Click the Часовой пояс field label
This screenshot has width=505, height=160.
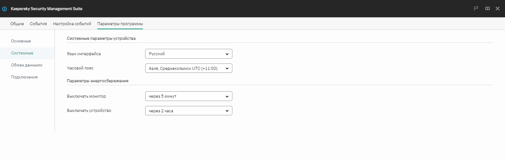coord(80,68)
